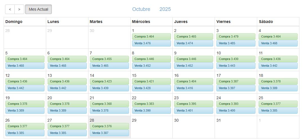Select Venta 3.439 on October 14

pyautogui.click(x=109, y=88)
